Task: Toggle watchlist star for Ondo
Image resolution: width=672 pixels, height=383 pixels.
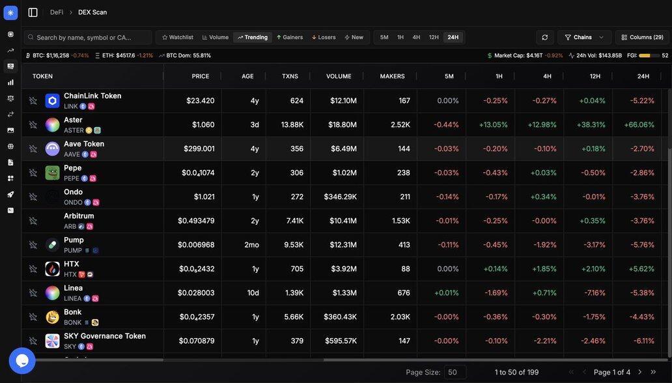Action: pyautogui.click(x=33, y=197)
